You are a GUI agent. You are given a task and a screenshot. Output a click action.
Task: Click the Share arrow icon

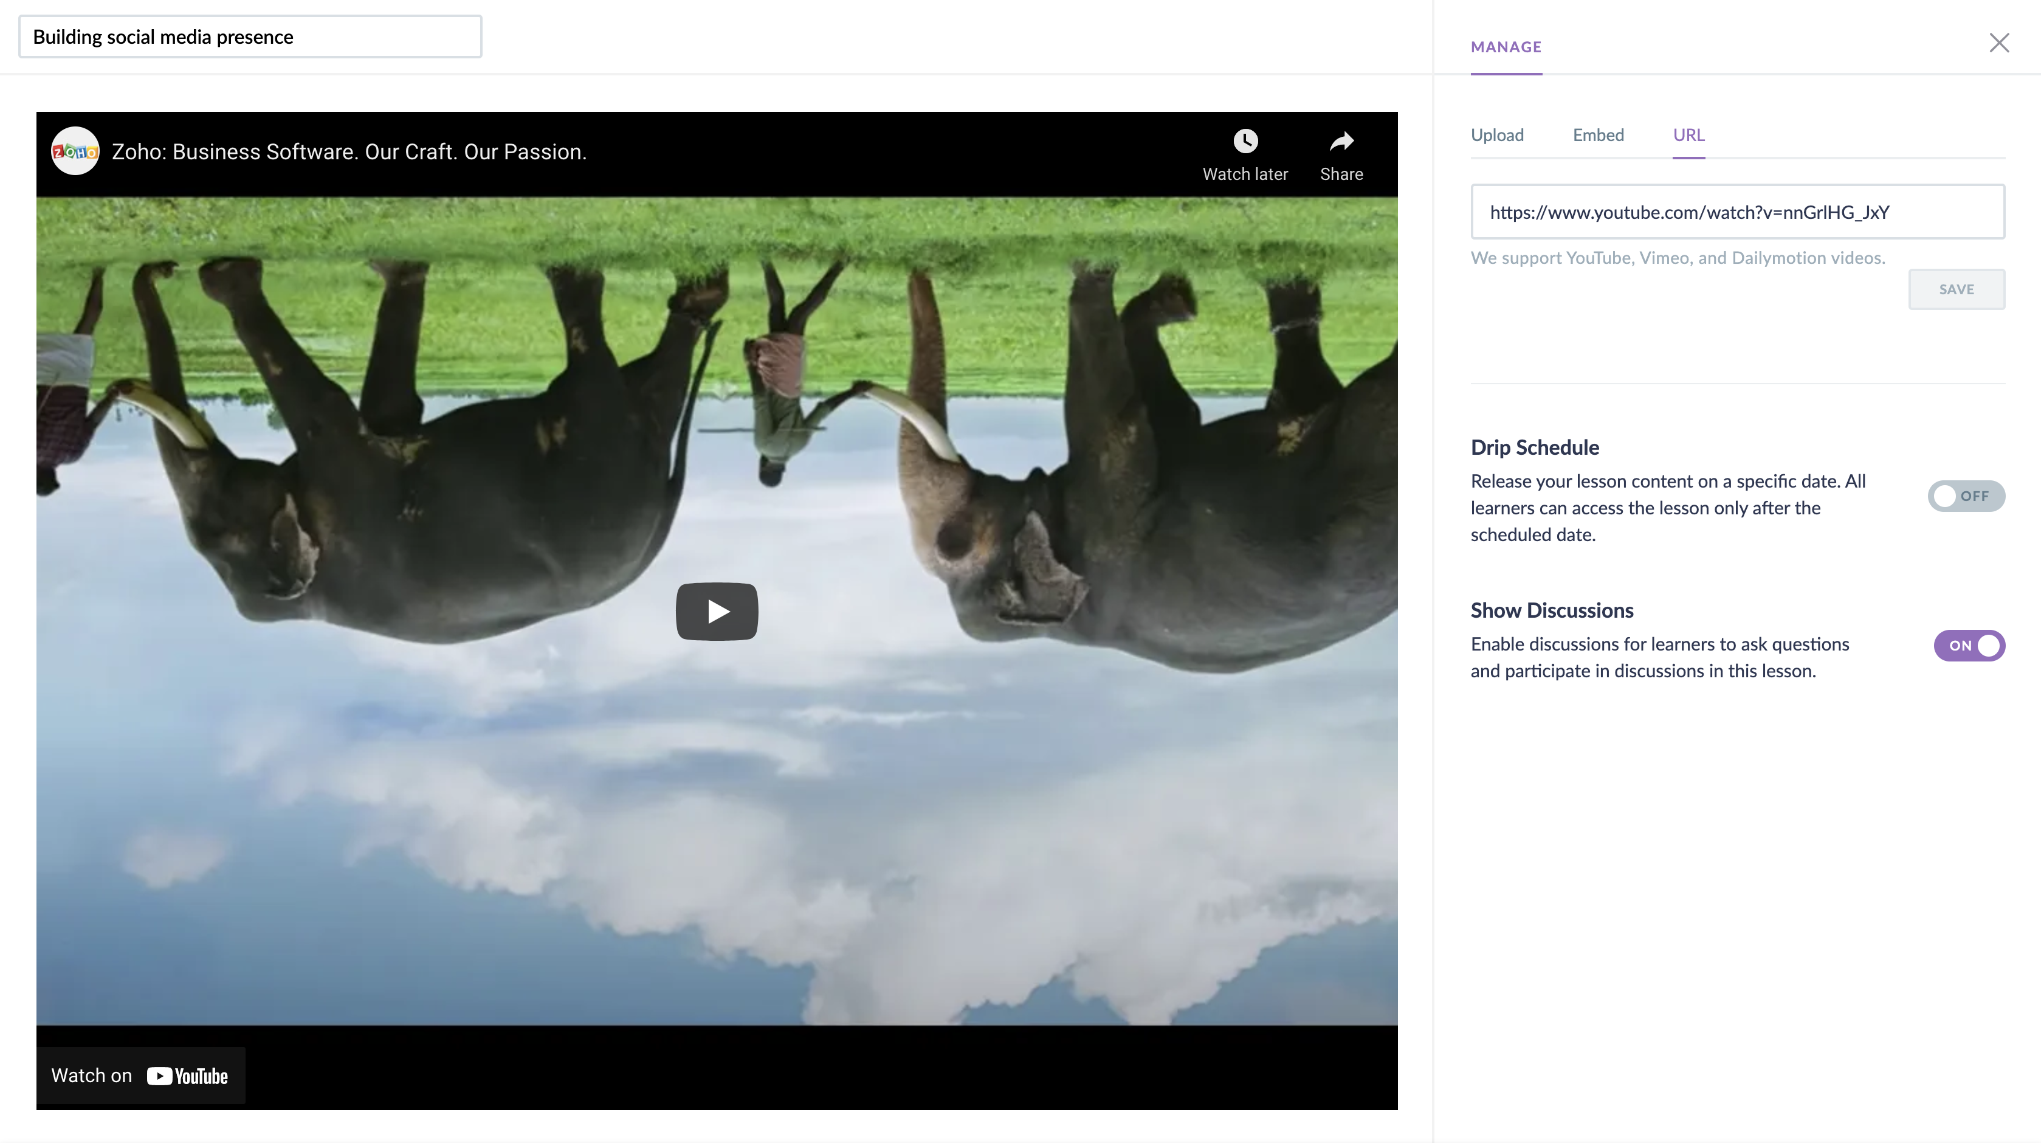click(1341, 141)
